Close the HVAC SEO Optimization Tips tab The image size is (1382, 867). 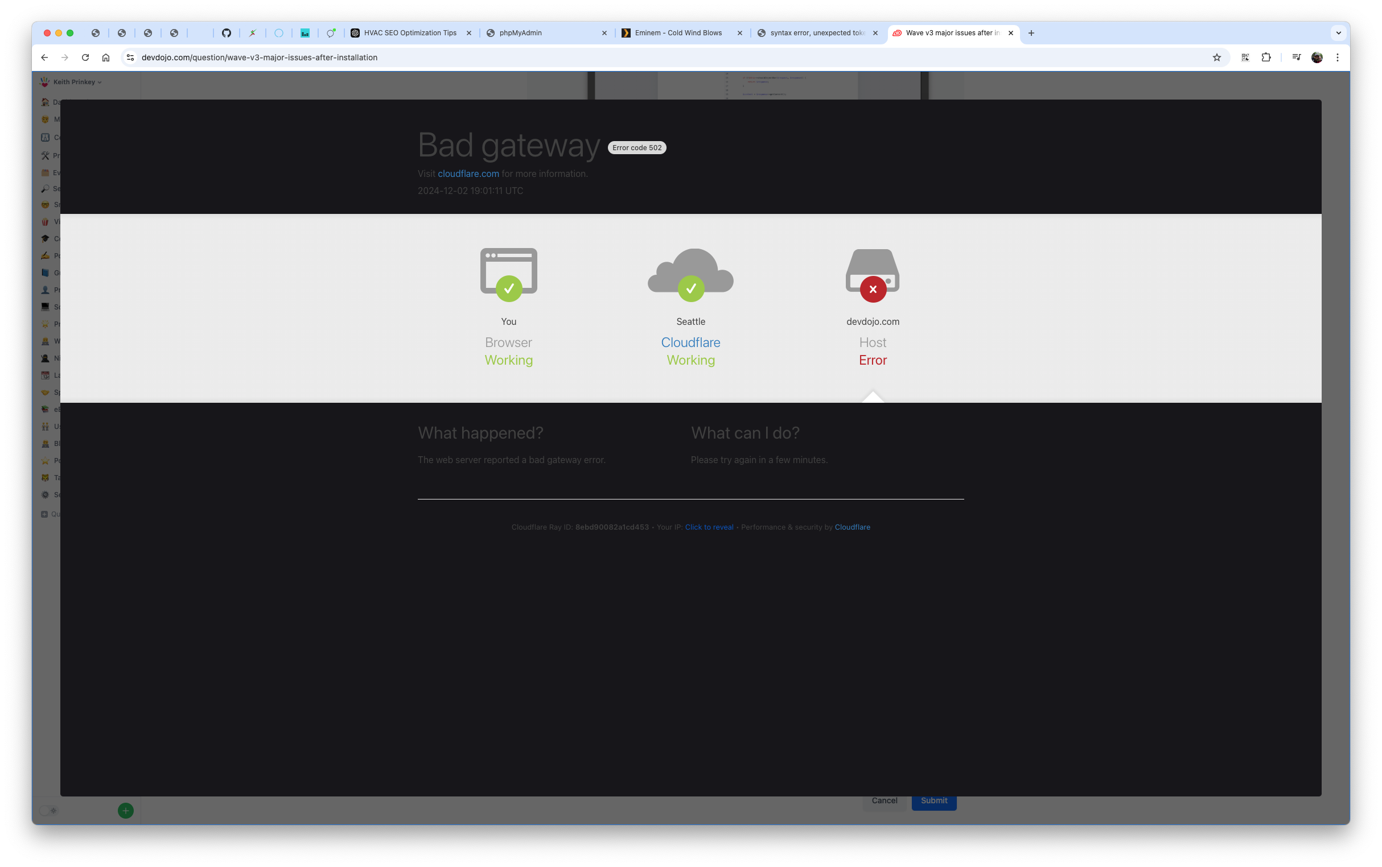(x=468, y=33)
